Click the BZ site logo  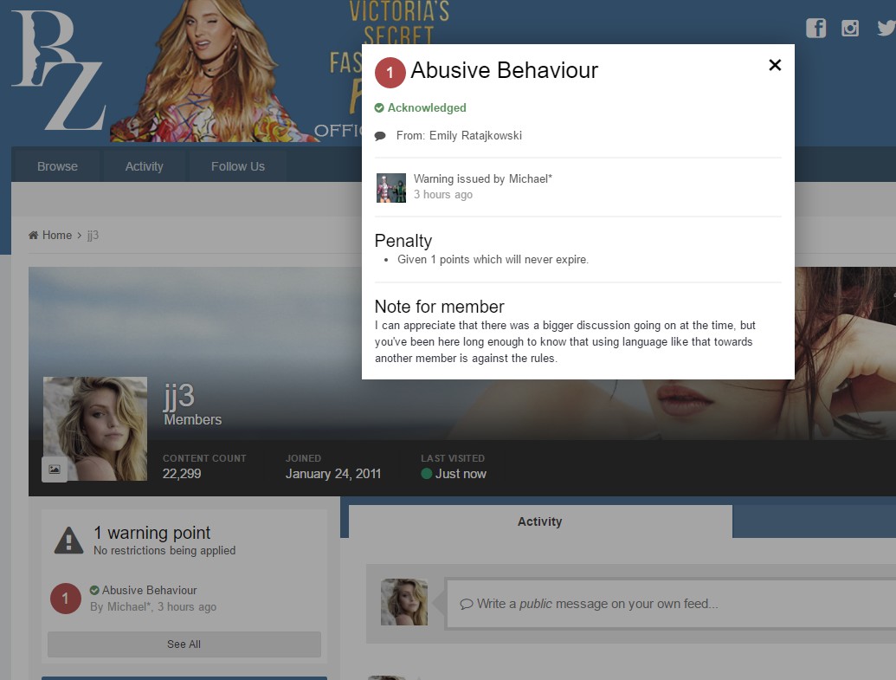[x=57, y=71]
